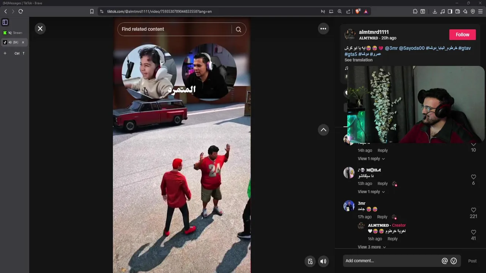The image size is (486, 273).
Task: Click the share page icon in address bar
Action: 348,11
